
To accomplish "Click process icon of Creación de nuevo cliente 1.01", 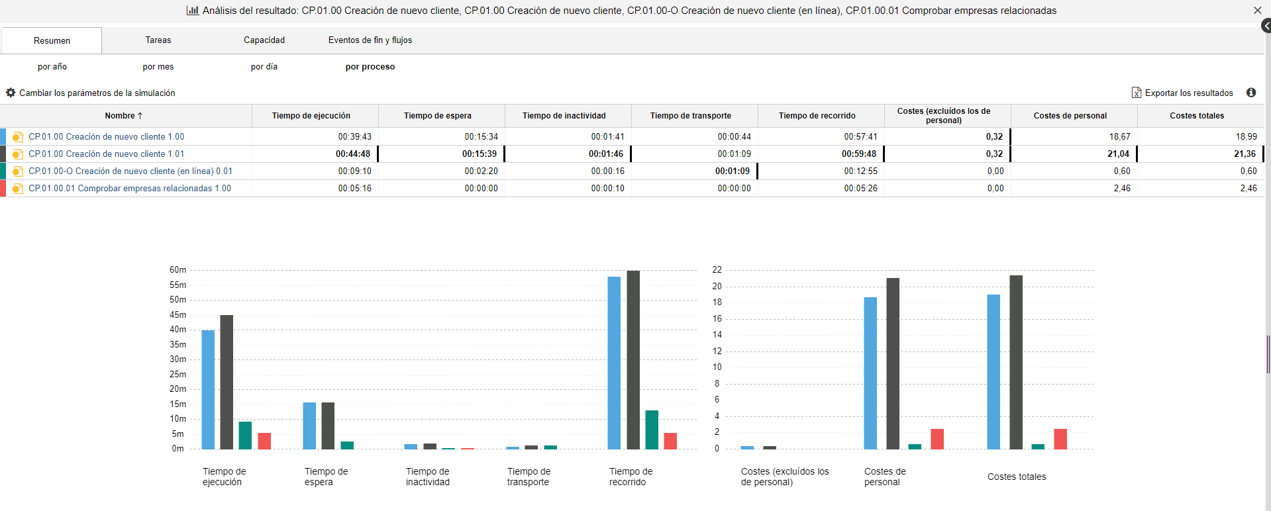I will 18,154.
